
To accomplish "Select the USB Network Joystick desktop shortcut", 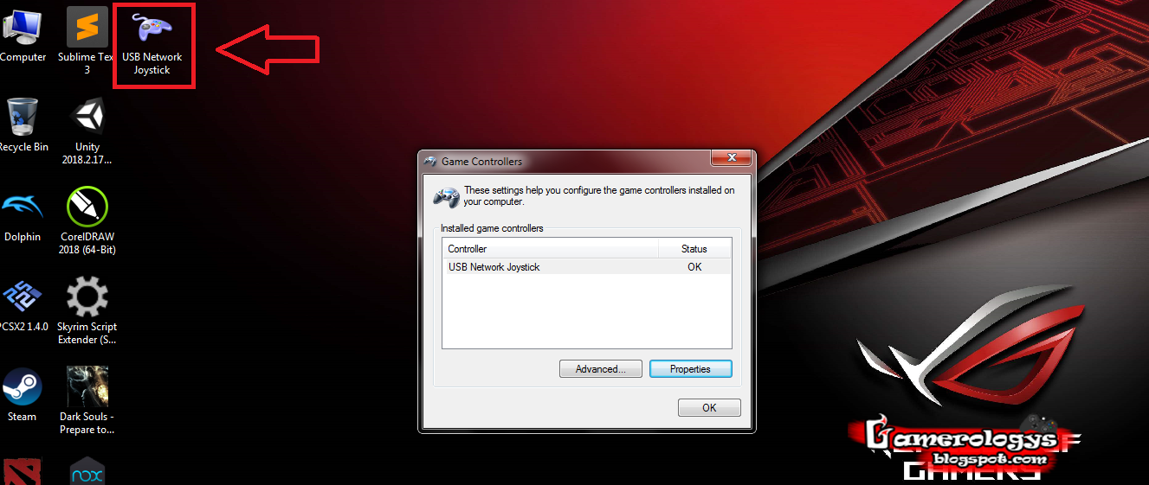I will pos(152,43).
